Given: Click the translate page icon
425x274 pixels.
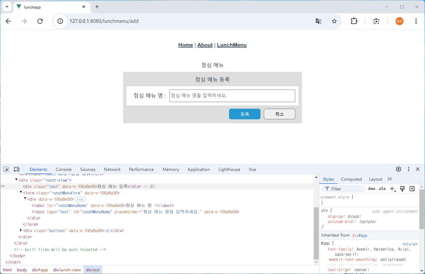Looking at the screenshot, I should 318,21.
